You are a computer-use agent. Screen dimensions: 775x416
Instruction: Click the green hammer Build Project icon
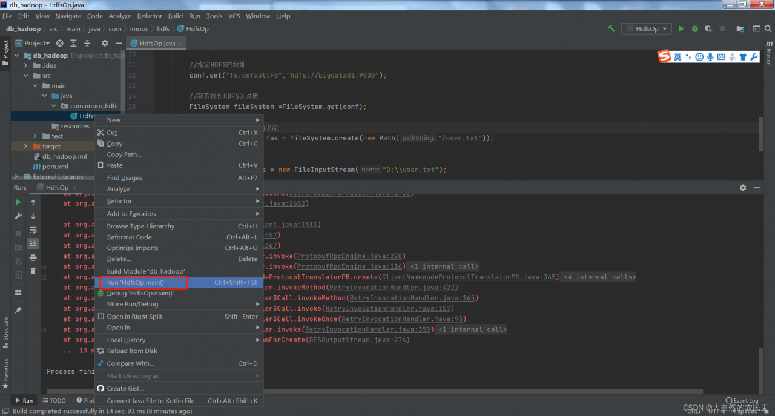click(611, 28)
